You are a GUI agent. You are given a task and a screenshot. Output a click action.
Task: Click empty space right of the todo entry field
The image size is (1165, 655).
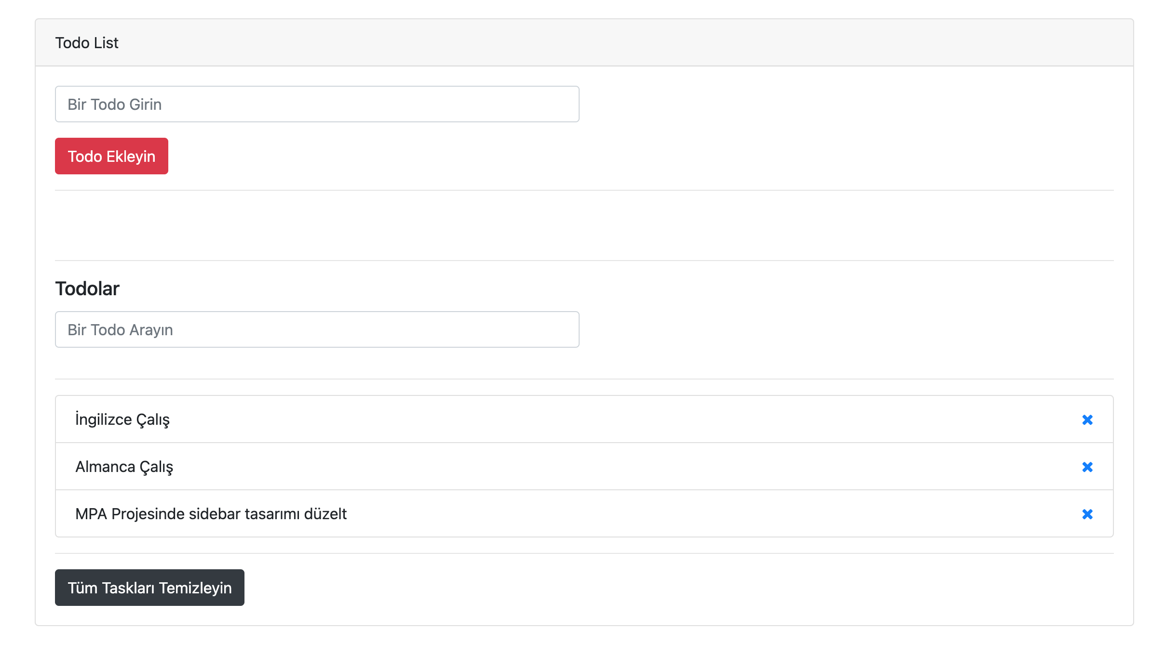coord(844,104)
